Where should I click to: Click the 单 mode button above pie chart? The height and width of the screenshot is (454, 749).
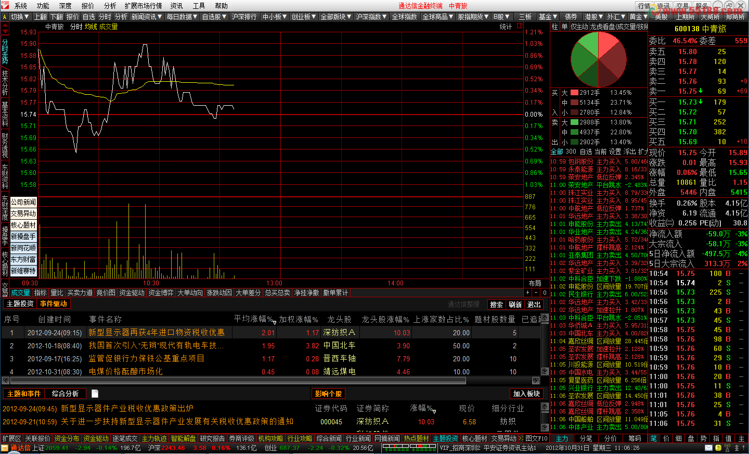[564, 27]
